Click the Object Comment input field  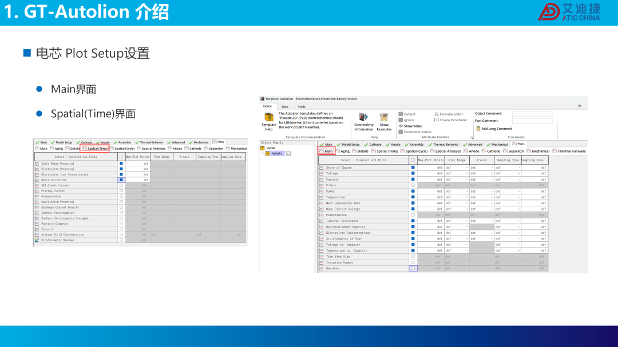[532, 114]
